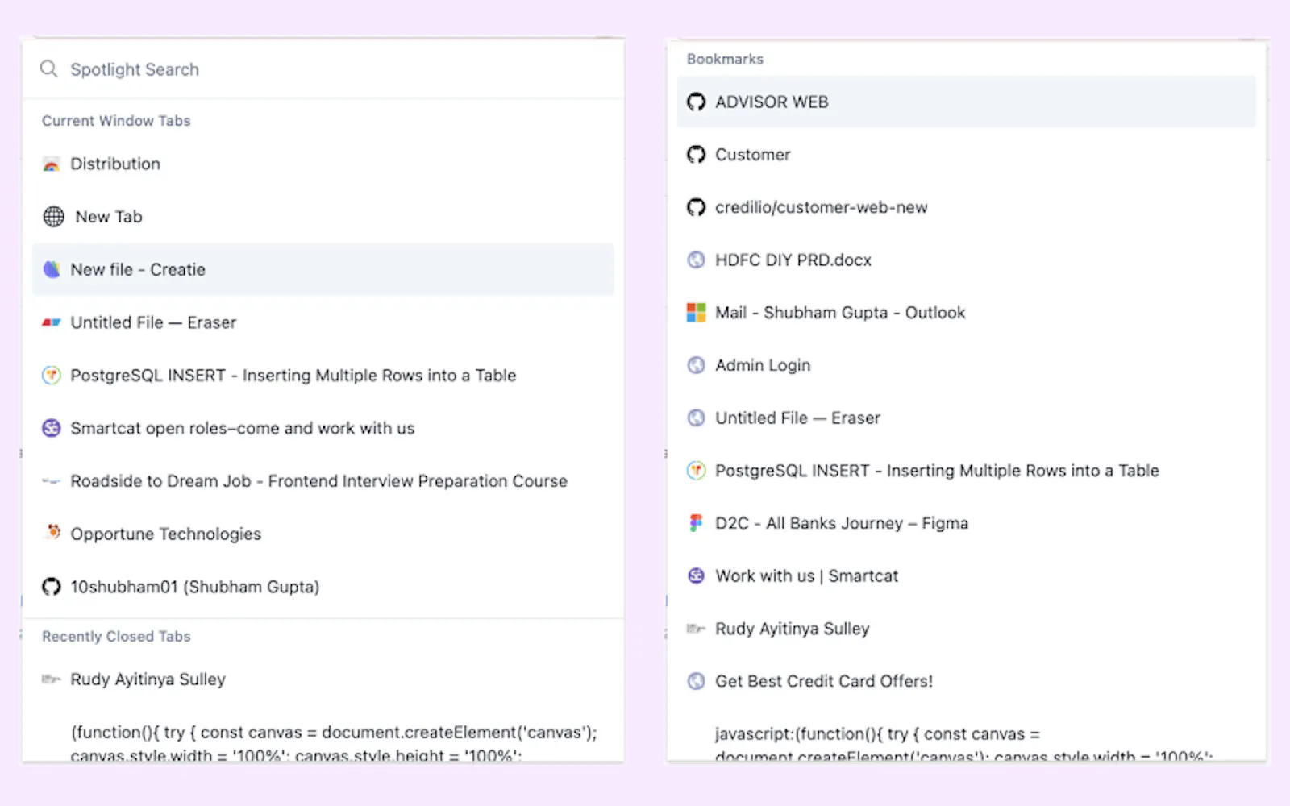Screen dimensions: 1290x806
Task: Open the Customer bookmark
Action: pos(966,154)
